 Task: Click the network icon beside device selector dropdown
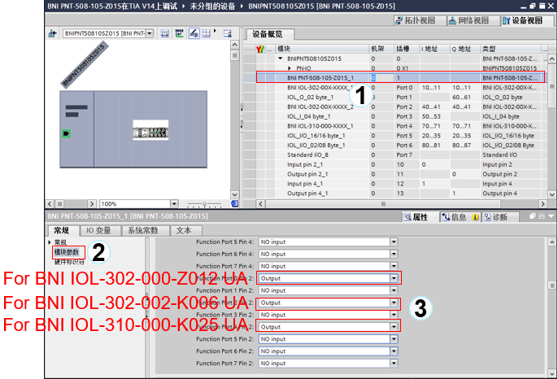click(52, 33)
